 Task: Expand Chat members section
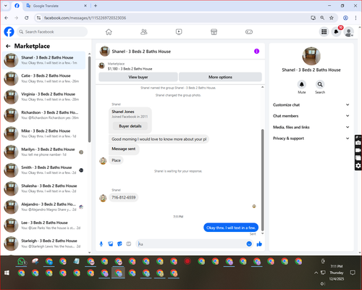pyautogui.click(x=311, y=116)
